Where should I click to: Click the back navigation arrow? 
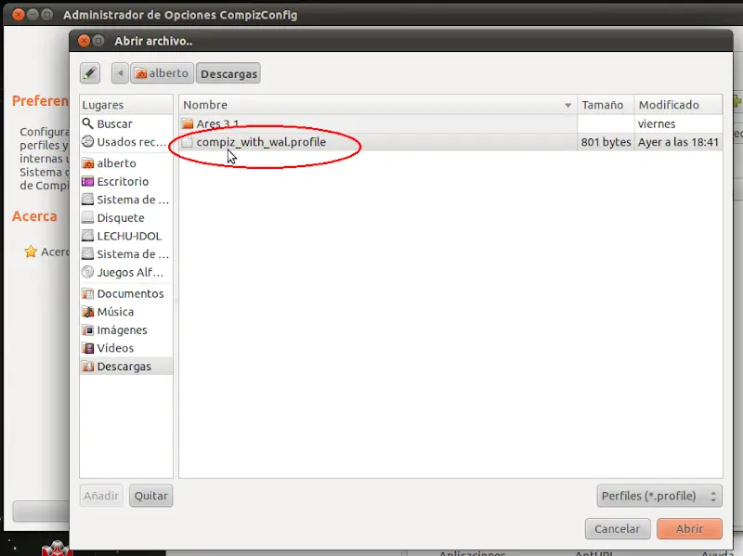coord(120,72)
